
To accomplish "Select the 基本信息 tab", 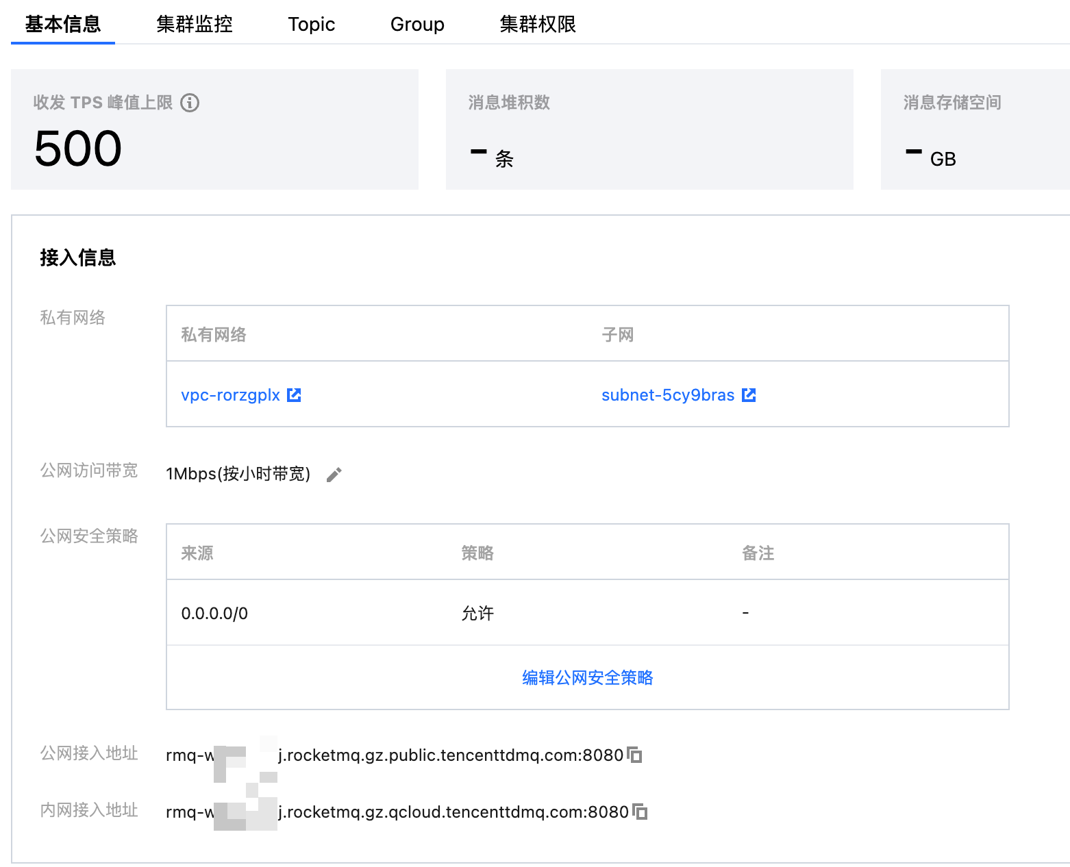I will tap(63, 25).
